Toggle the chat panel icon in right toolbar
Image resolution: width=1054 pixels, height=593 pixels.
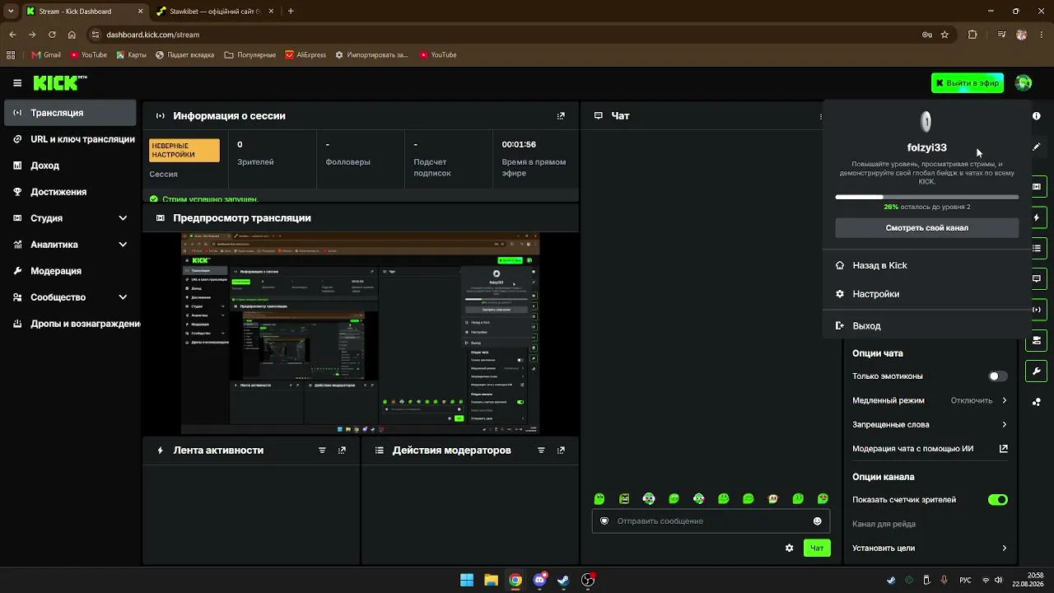(1037, 279)
